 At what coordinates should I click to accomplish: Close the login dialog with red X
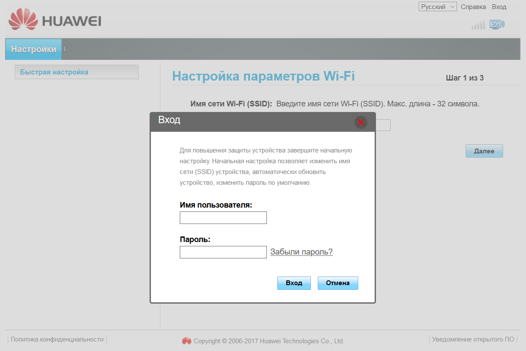361,122
